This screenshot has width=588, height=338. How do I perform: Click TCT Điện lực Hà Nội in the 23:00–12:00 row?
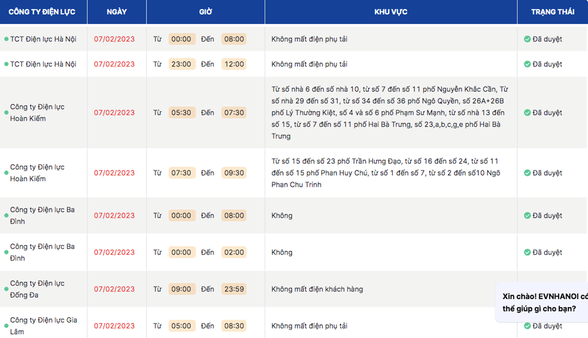point(43,64)
